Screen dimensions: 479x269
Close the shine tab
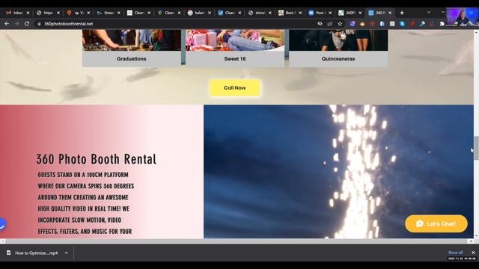269,13
